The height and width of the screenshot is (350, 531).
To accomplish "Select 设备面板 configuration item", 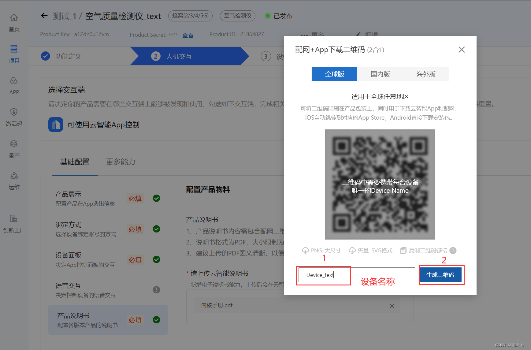I will tap(108, 260).
